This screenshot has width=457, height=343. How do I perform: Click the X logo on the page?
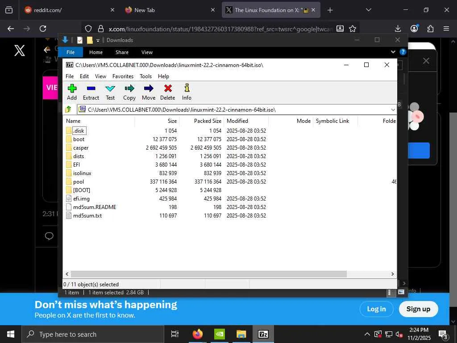20,50
